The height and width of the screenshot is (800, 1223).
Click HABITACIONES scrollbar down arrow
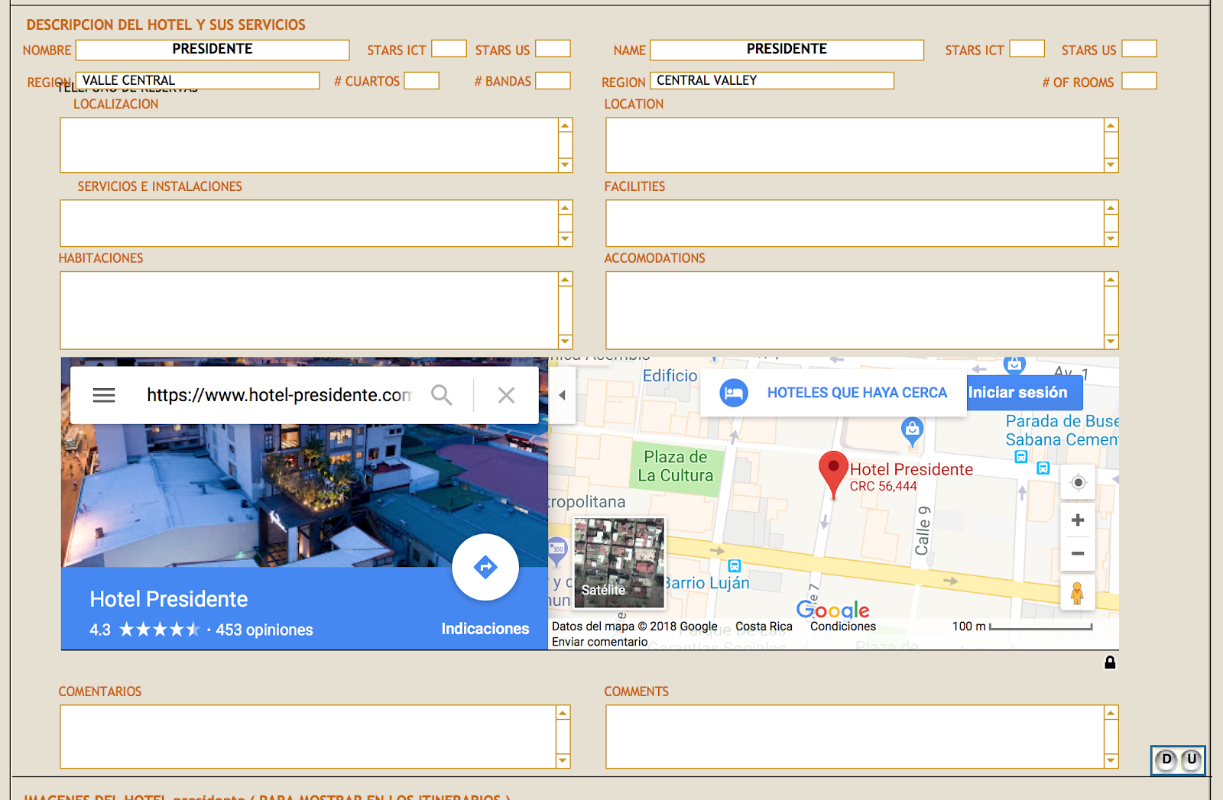click(x=566, y=342)
